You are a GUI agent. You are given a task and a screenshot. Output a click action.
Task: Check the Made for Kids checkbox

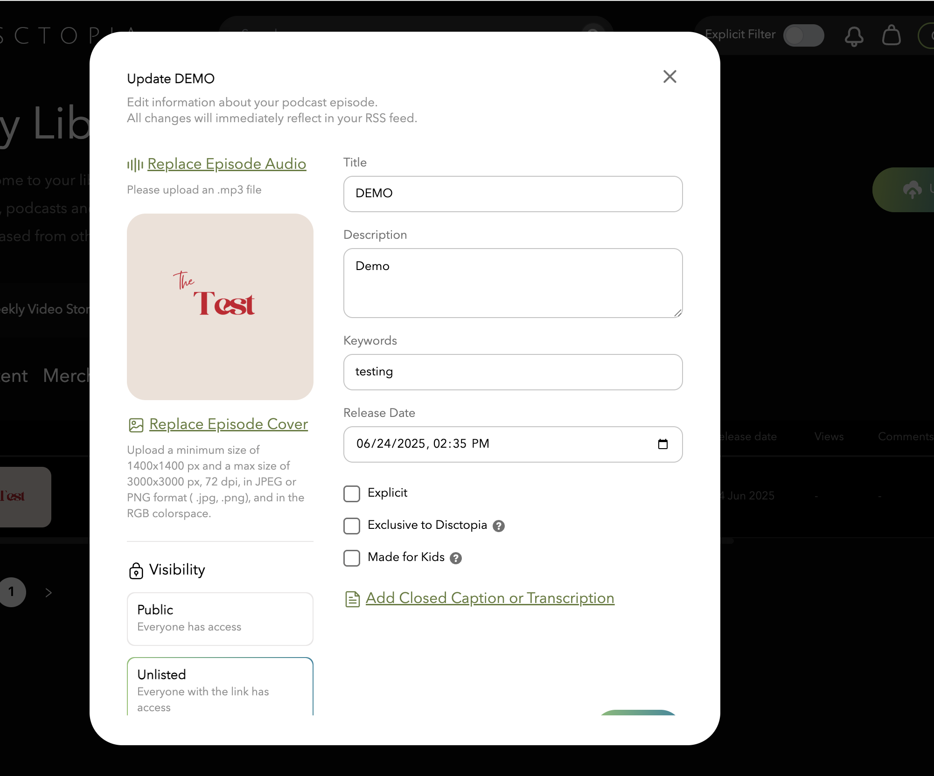click(352, 558)
